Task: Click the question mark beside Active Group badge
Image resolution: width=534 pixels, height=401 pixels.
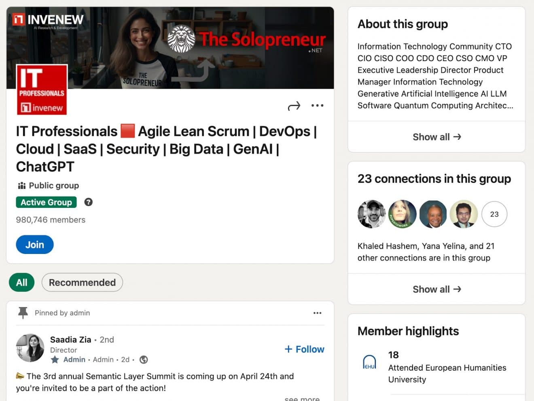Action: coord(88,202)
